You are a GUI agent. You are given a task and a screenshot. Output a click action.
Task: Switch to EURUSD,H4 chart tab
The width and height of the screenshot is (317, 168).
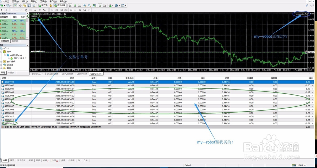click(x=38, y=74)
